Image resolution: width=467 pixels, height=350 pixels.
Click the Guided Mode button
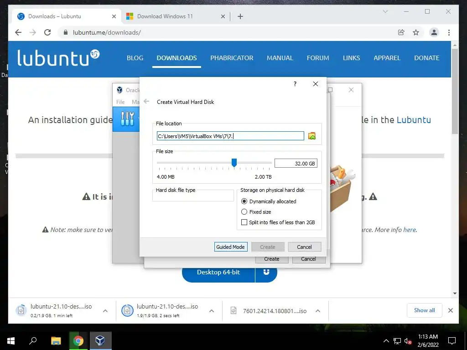[x=230, y=247]
